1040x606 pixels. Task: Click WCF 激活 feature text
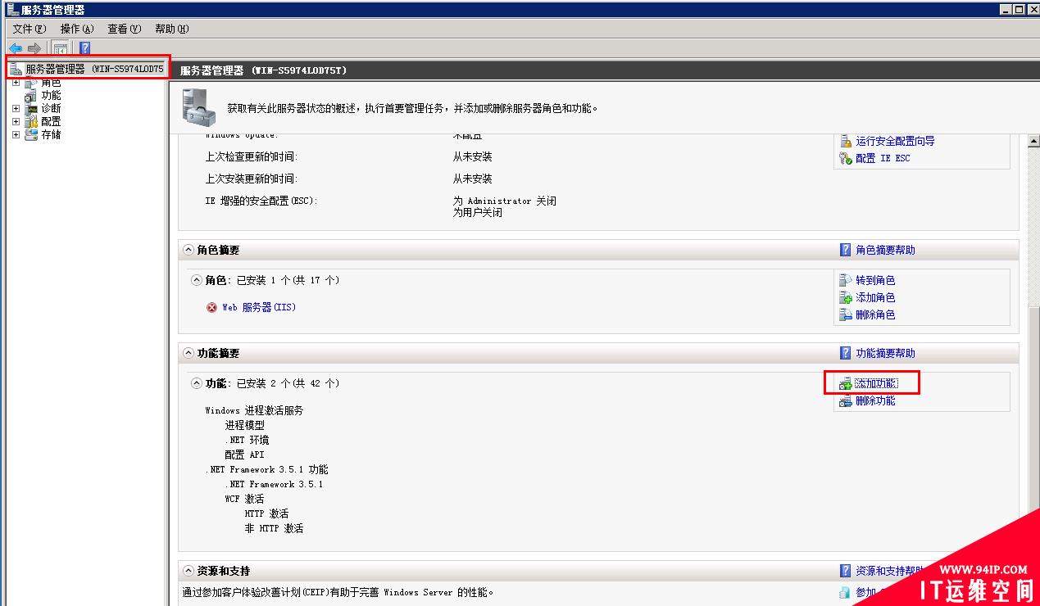click(244, 499)
